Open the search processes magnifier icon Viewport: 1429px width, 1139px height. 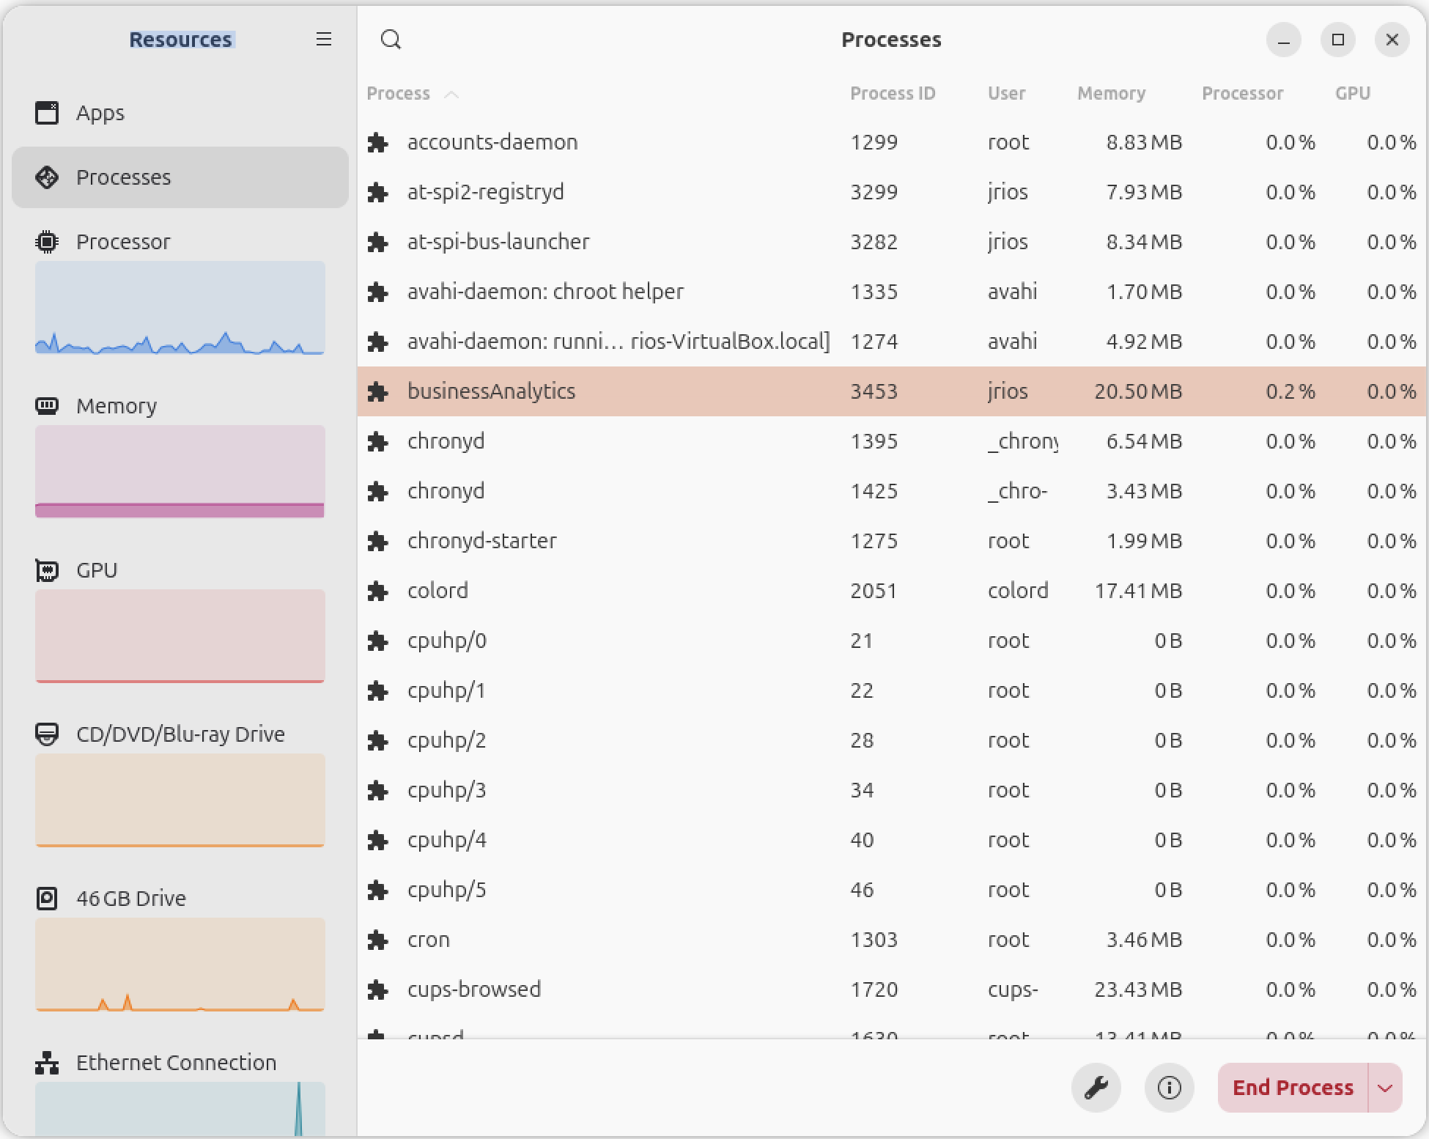coord(391,40)
